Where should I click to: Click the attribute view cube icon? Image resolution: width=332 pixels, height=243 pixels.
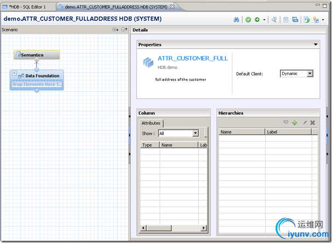point(148,62)
